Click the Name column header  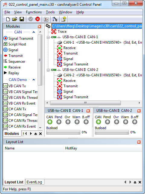point(33,148)
